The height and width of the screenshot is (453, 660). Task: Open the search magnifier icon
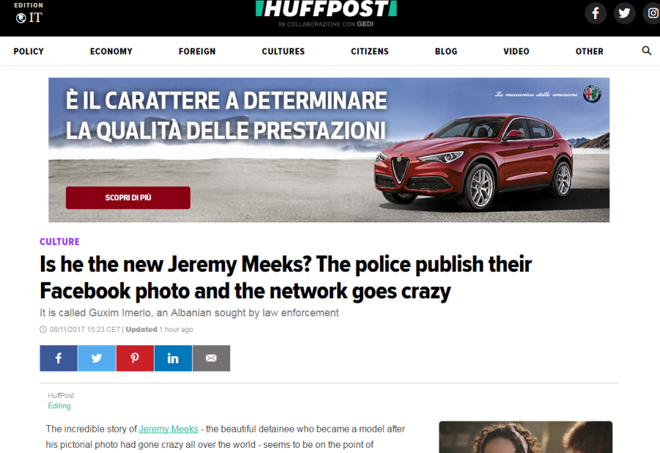click(x=647, y=51)
